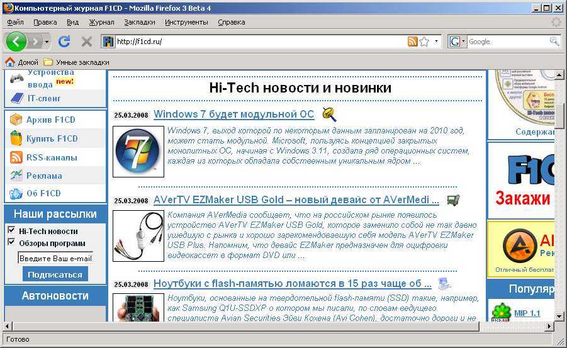Open the Google search engine selector dropdown

point(457,42)
